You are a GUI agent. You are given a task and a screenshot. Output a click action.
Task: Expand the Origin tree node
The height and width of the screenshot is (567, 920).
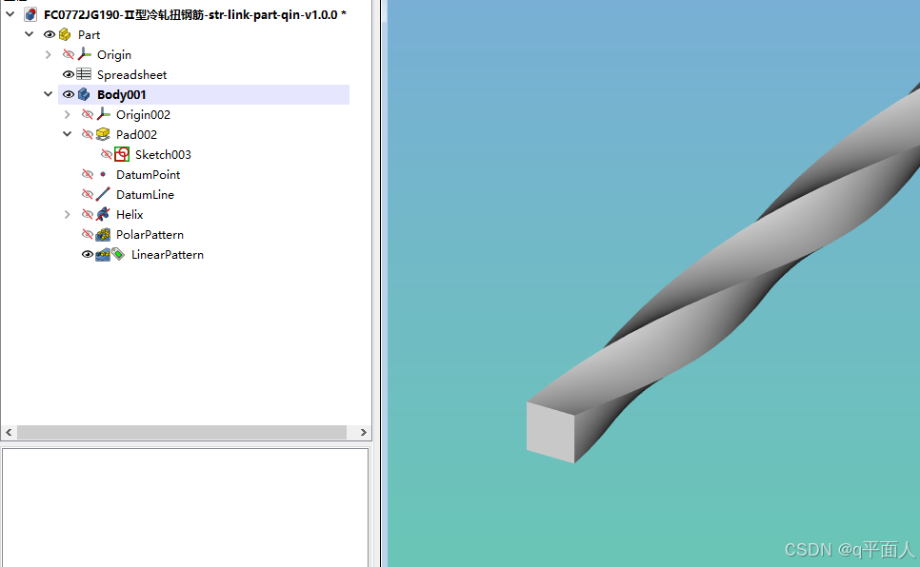[49, 54]
